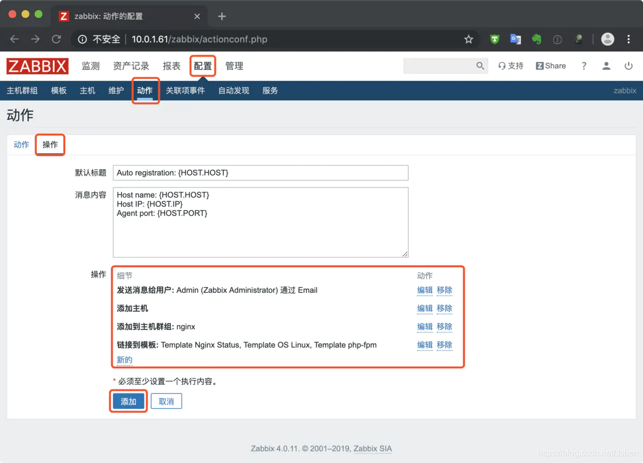643x463 pixels.
Task: Go back with browser back arrow
Action: [14, 39]
